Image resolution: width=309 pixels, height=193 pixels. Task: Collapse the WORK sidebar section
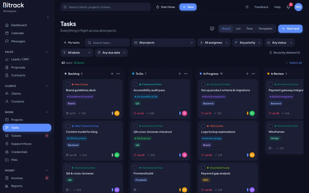pos(47,112)
